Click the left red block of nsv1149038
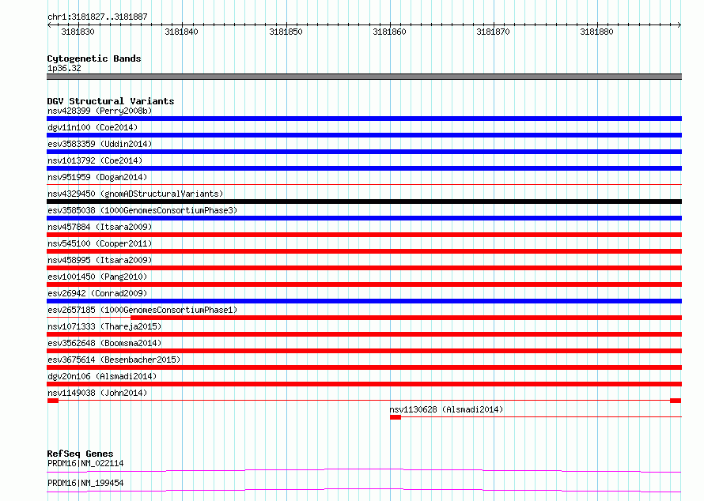This screenshot has width=704, height=501. 53,401
